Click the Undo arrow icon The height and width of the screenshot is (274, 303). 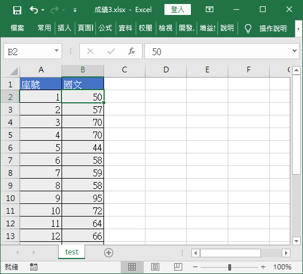point(34,10)
